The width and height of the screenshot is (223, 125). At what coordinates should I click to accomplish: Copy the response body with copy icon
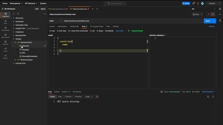pyautogui.click(x=208, y=97)
